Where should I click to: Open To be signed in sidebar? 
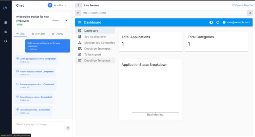click(95, 55)
